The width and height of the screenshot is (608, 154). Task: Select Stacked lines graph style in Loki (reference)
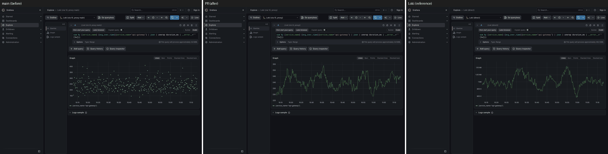click(x=585, y=58)
